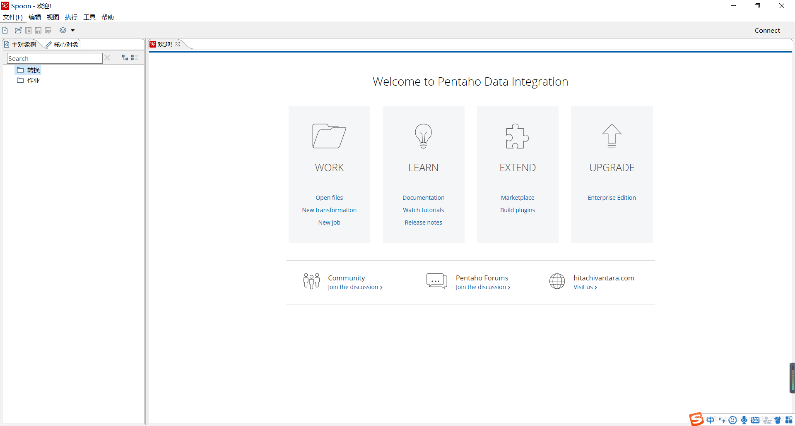795x426 pixels.
Task: Click the Visit us link
Action: tap(585, 287)
